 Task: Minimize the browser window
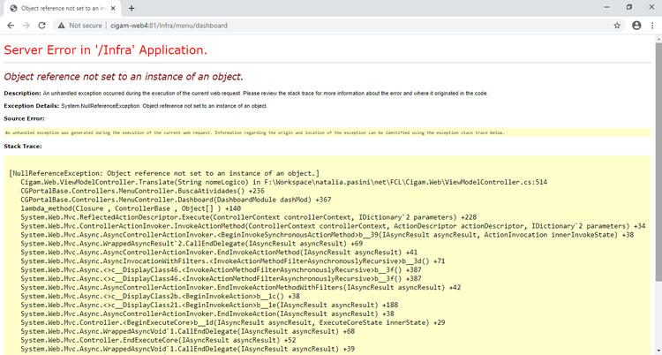(606, 7)
